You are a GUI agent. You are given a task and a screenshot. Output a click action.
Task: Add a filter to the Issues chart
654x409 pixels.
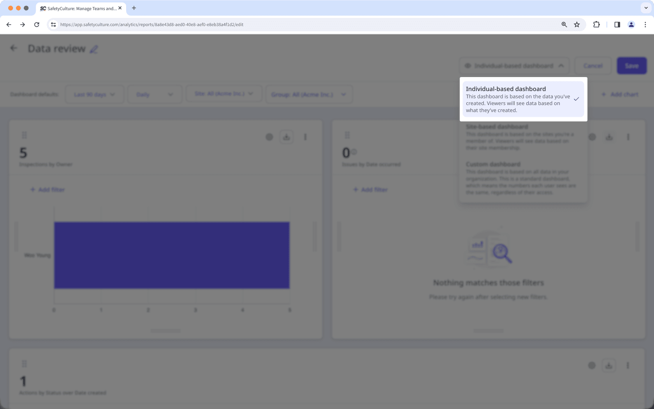click(x=370, y=190)
